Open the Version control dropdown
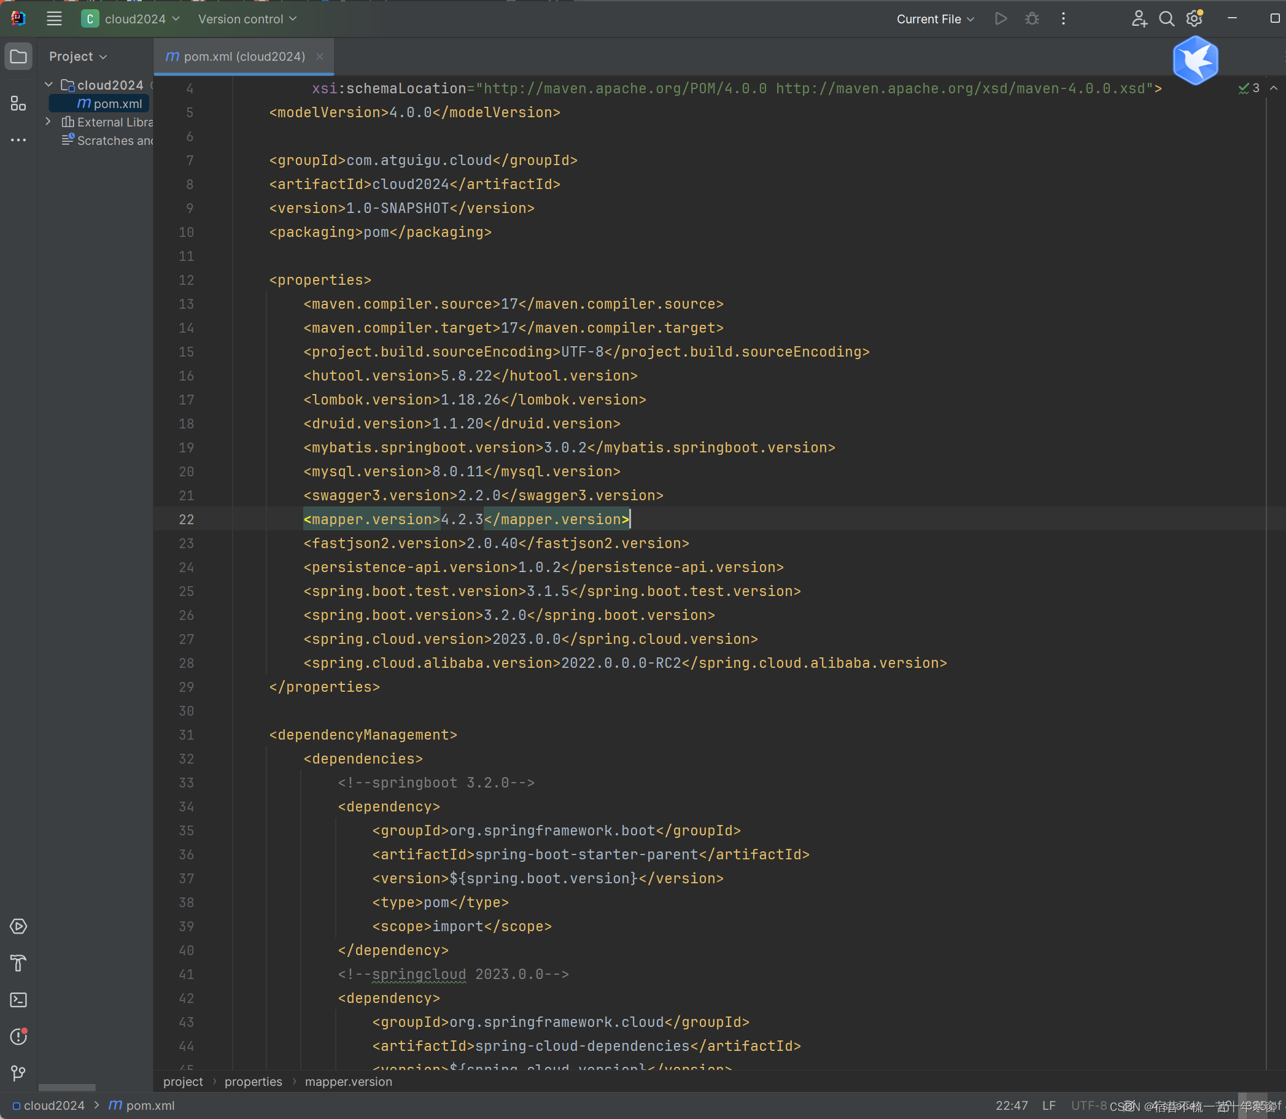The height and width of the screenshot is (1119, 1286). (246, 19)
